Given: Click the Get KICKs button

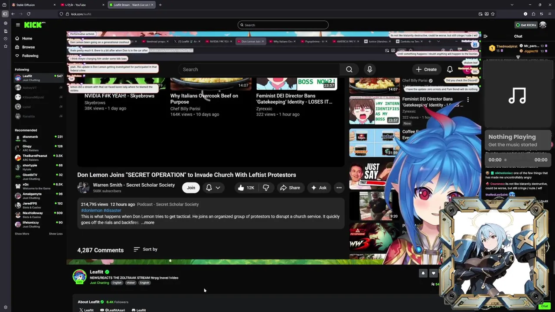Looking at the screenshot, I should tap(526, 25).
